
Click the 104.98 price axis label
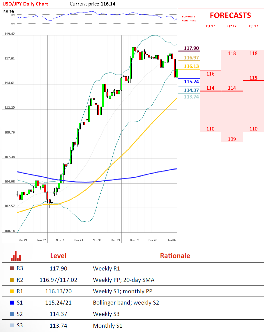tap(9, 182)
